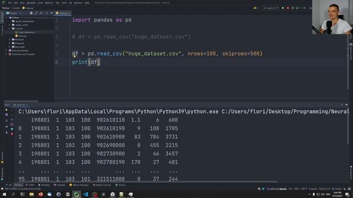Image resolution: width=353 pixels, height=198 pixels.
Task: Open the Window menu
Action: coord(78,3)
